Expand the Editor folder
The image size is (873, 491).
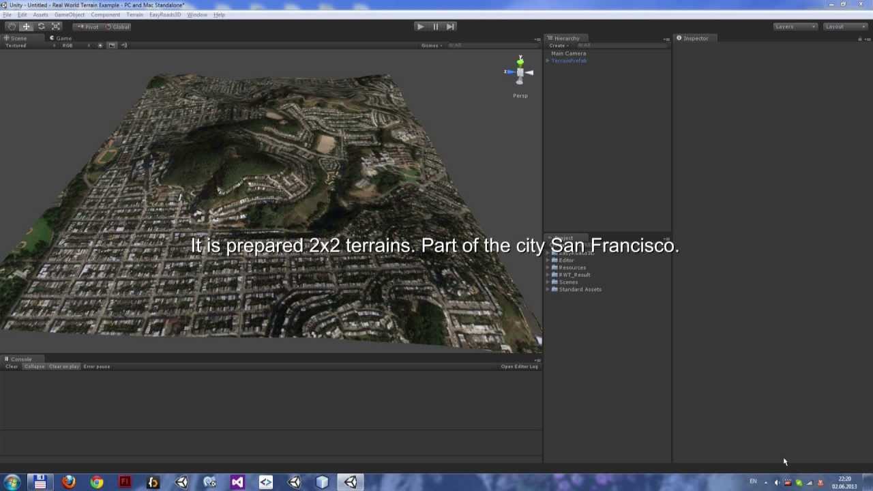(x=548, y=261)
